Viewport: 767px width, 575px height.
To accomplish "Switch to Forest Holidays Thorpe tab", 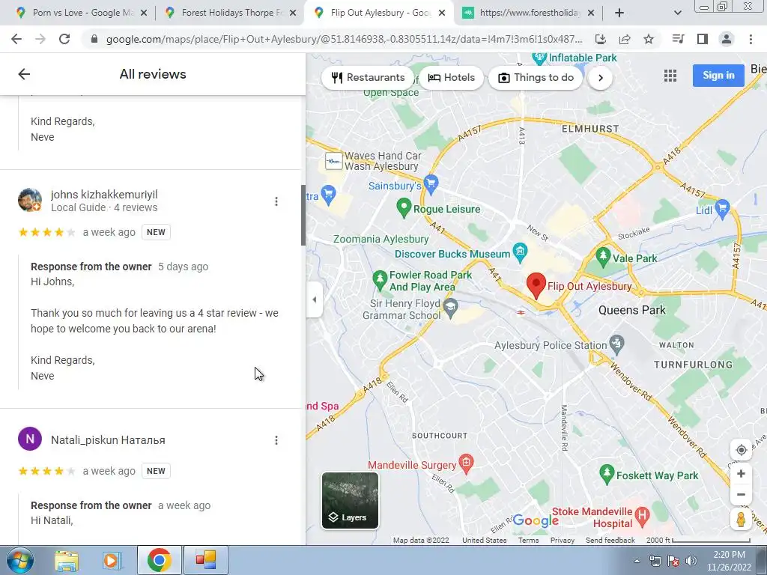I will pyautogui.click(x=230, y=13).
